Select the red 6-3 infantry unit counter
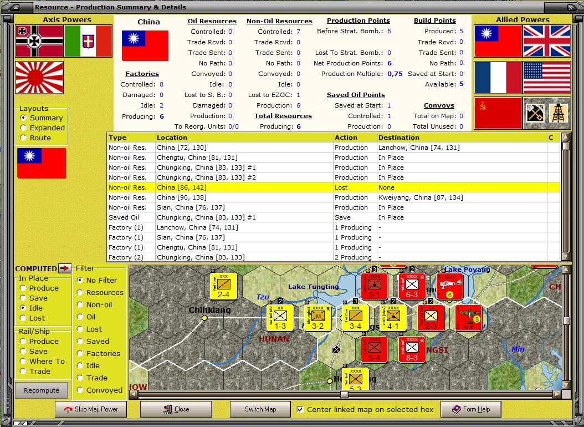Screen dimensions: 584x427 click(412, 286)
